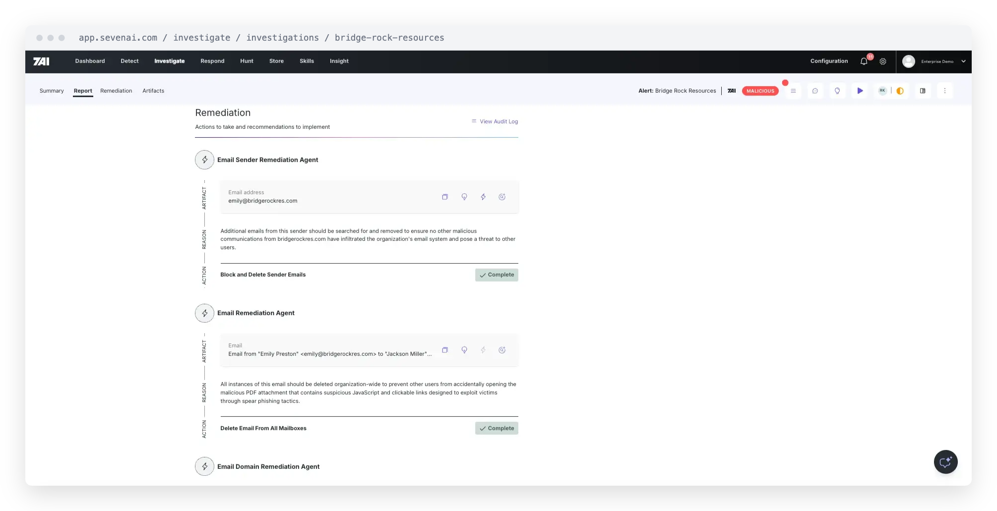Click the MALICIOUS verdict badge
Image resolution: width=997 pixels, height=511 pixels.
click(760, 91)
